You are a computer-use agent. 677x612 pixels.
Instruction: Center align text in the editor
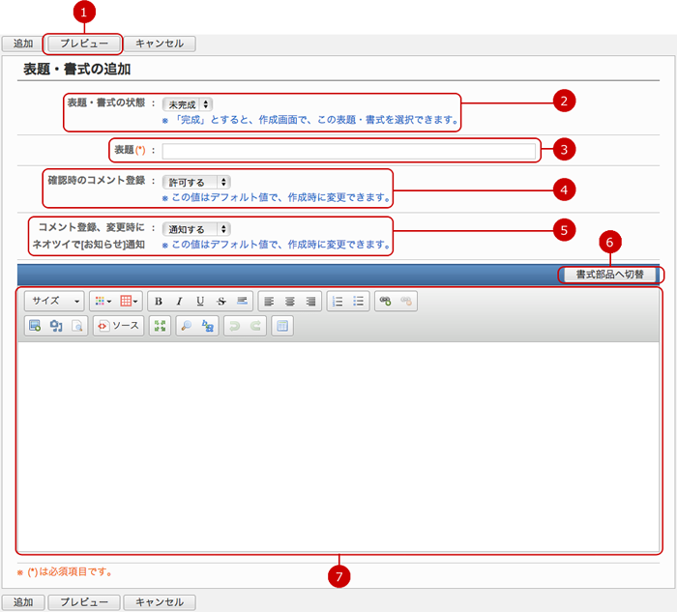click(290, 302)
